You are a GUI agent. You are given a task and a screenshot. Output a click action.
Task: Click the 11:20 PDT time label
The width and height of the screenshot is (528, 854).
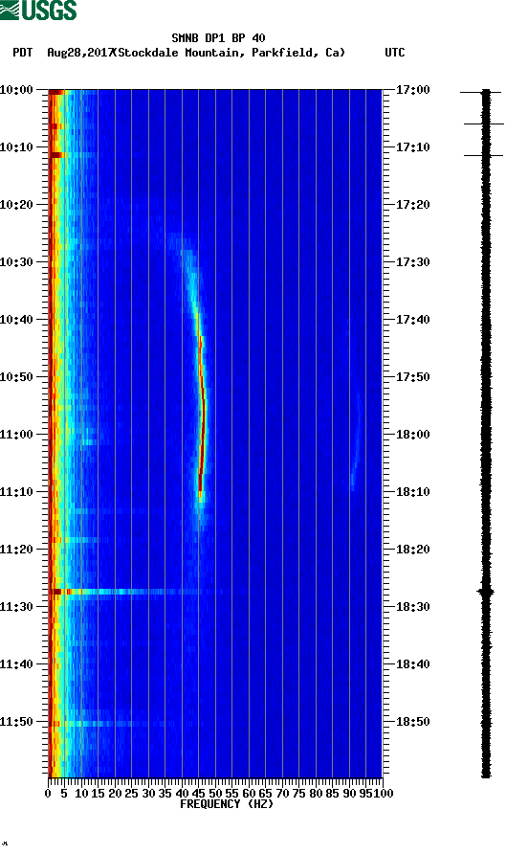pyautogui.click(x=16, y=550)
